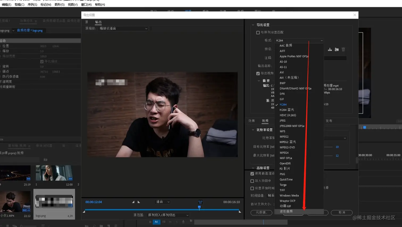The width and height of the screenshot is (402, 227).
Task: Select the logo.png thumbnail in project panel
Action: click(x=54, y=201)
